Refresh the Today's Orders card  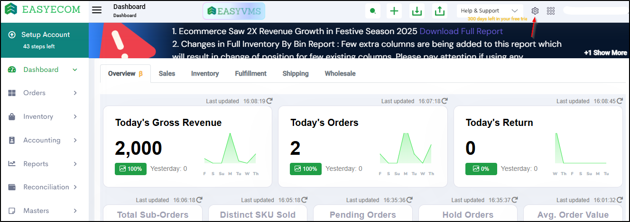pos(445,101)
